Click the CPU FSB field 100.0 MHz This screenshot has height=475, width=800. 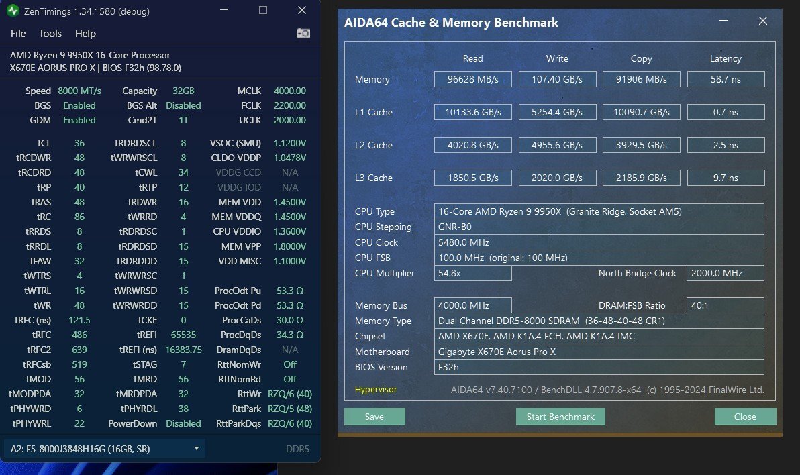pyautogui.click(x=599, y=258)
